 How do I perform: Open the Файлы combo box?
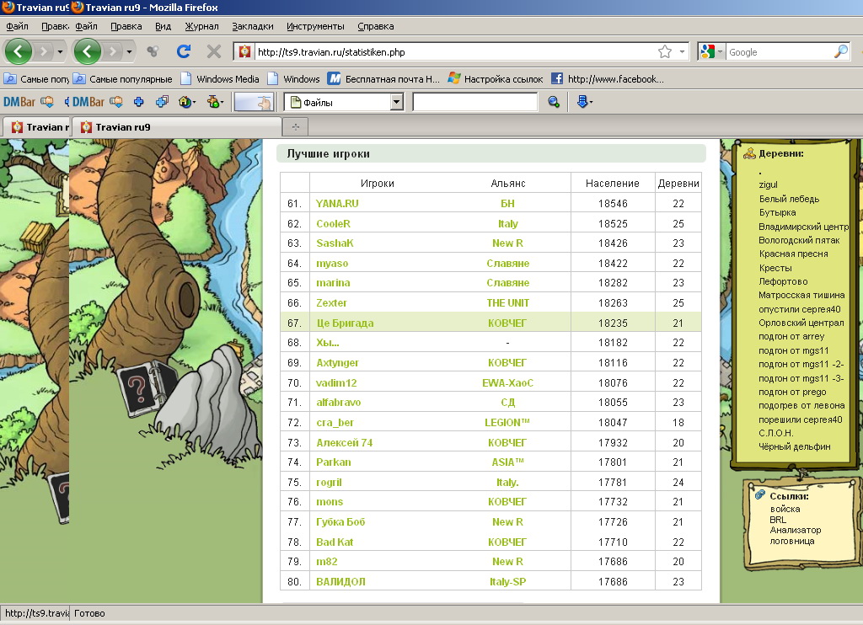344,102
